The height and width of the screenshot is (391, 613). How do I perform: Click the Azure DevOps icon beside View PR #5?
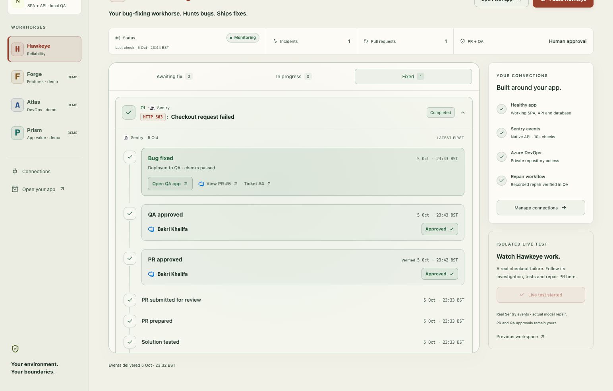pos(201,184)
